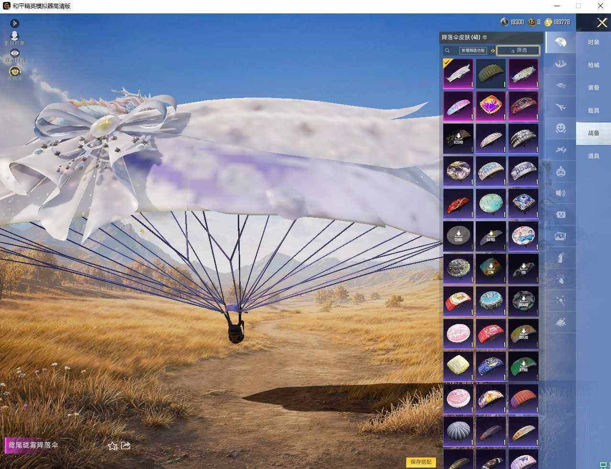Click the search magnifier icon
The width and height of the screenshot is (611, 469).
pyautogui.click(x=447, y=50)
